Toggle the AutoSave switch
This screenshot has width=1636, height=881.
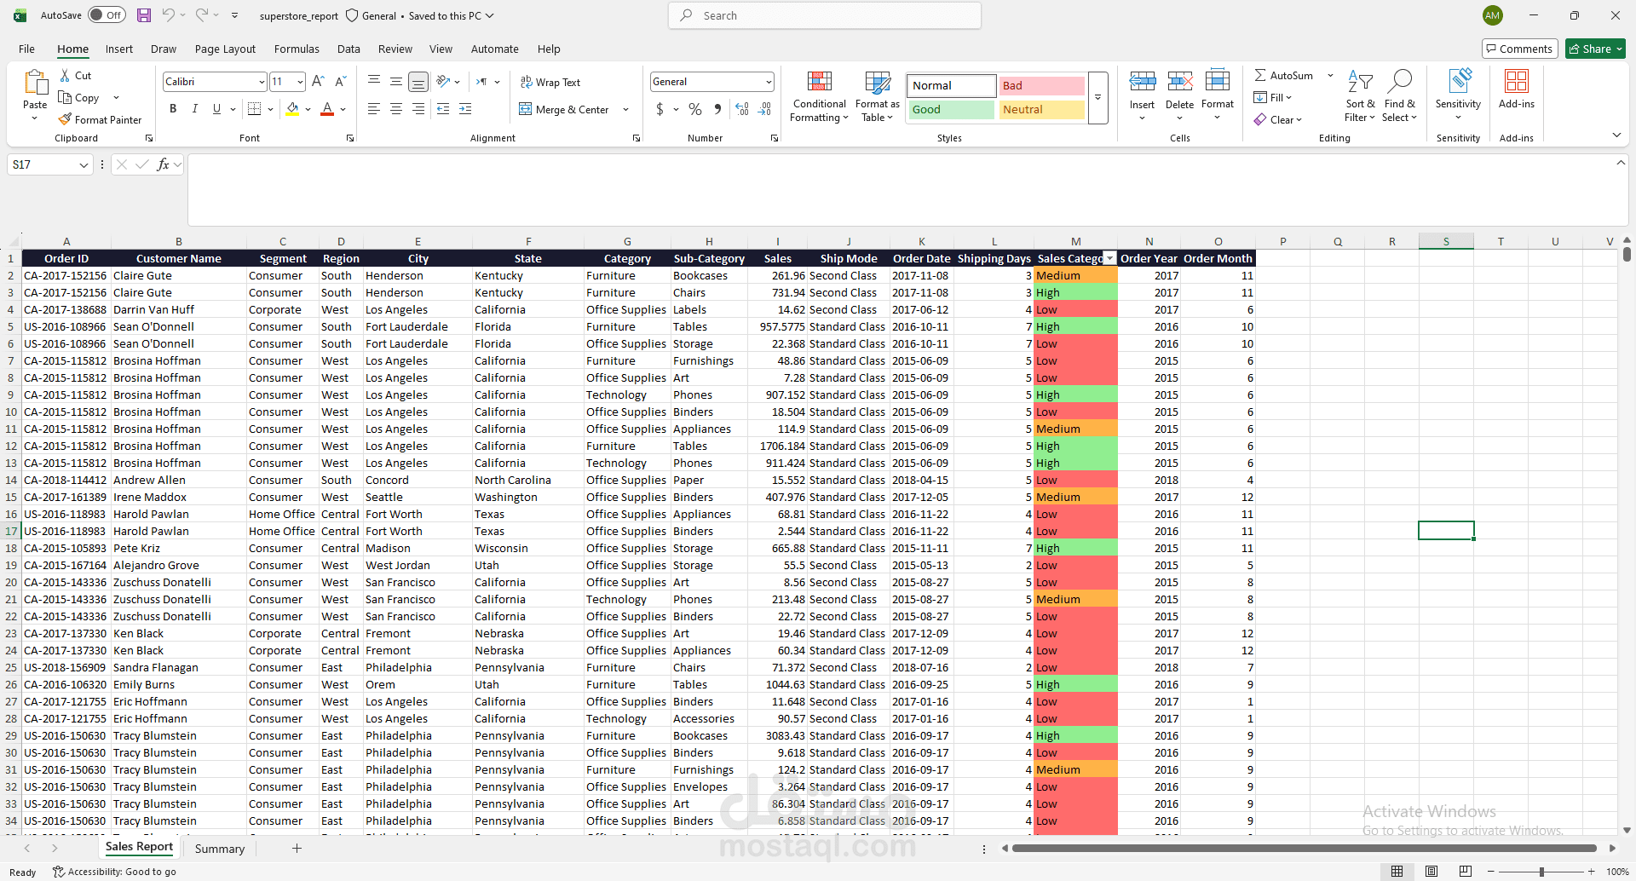(107, 15)
